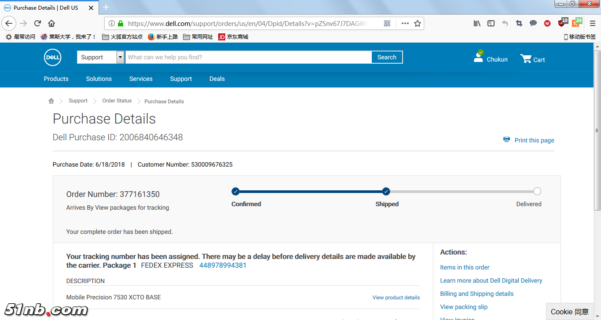This screenshot has height=320, width=601.
Task: Open Learn more about Dell Digital Delivery
Action: [491, 280]
